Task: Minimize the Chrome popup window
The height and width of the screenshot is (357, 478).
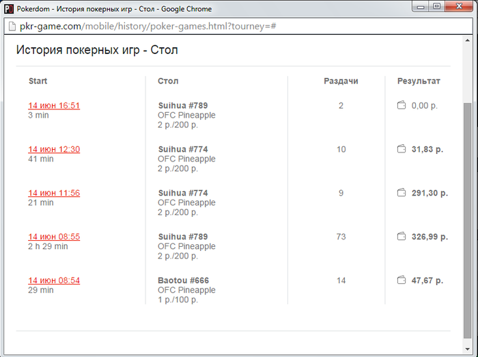Action: point(421,6)
